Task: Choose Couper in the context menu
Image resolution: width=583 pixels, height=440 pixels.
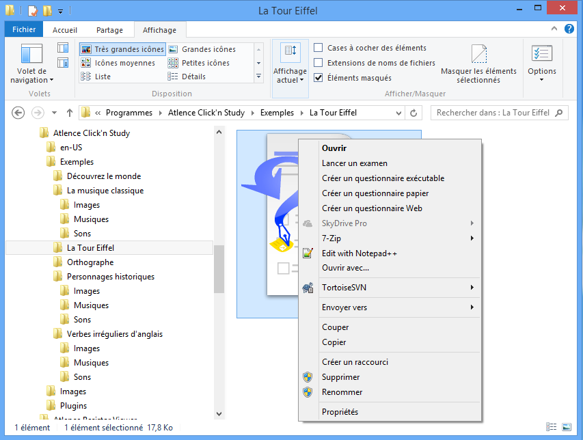Action: click(x=390, y=327)
